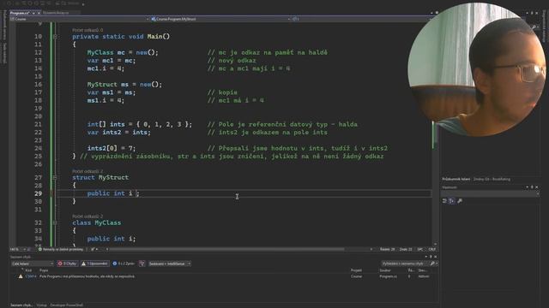Image resolution: width=549 pixels, height=308 pixels.
Task: Close the Error List panel
Action: 435,257
